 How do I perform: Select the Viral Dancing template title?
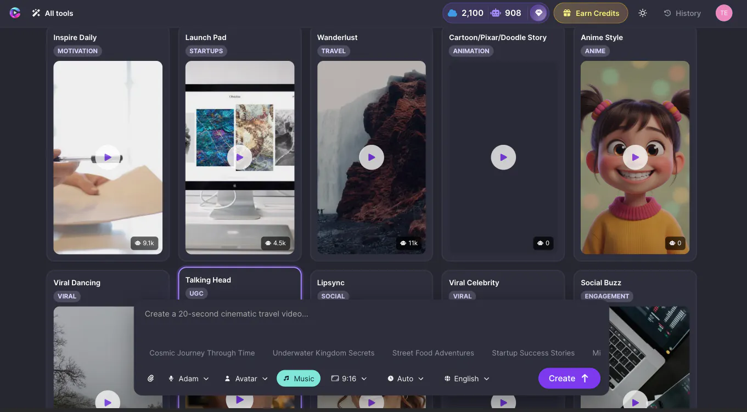pos(77,283)
